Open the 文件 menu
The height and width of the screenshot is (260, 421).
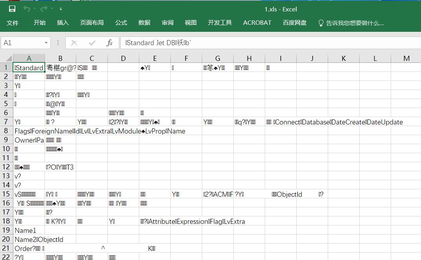pyautogui.click(x=13, y=23)
